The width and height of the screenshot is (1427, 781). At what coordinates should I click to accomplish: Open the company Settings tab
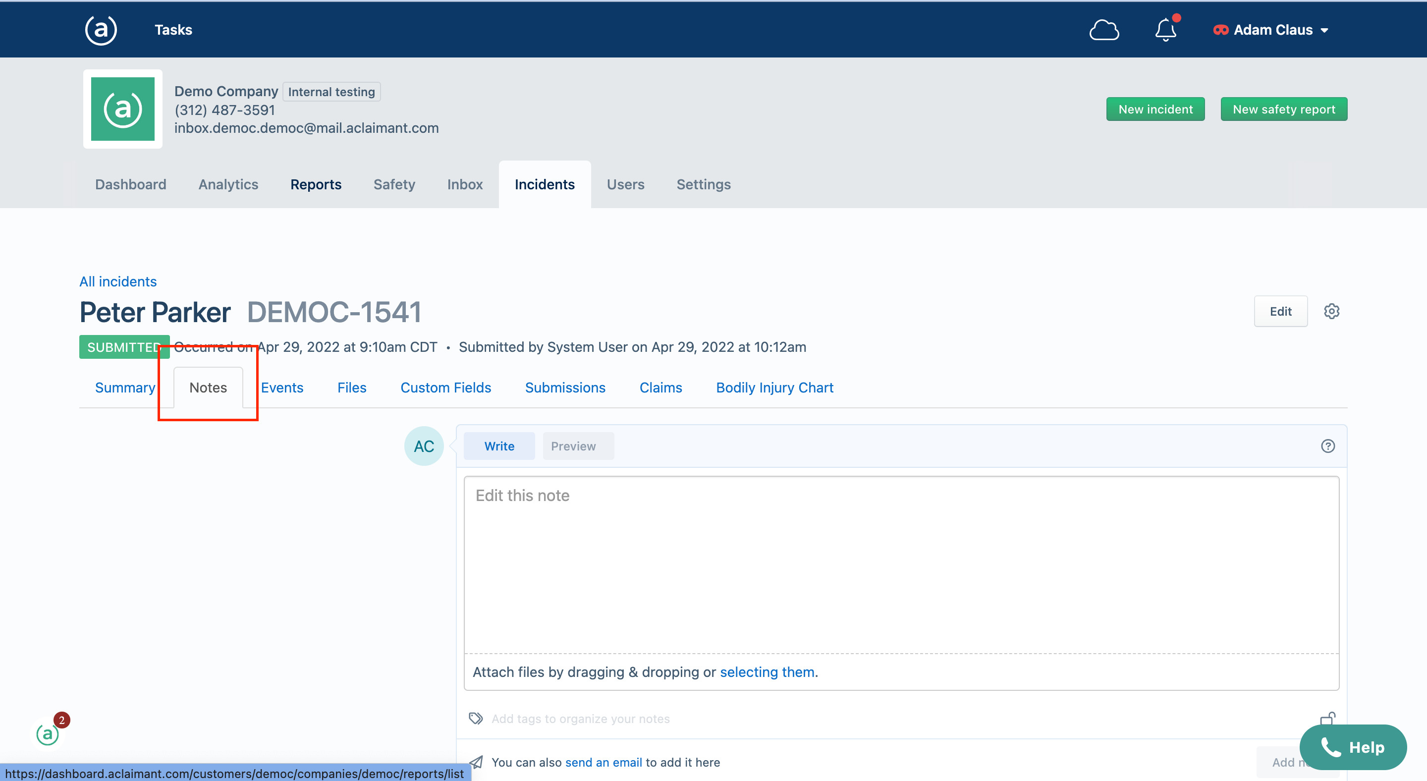[x=704, y=184]
